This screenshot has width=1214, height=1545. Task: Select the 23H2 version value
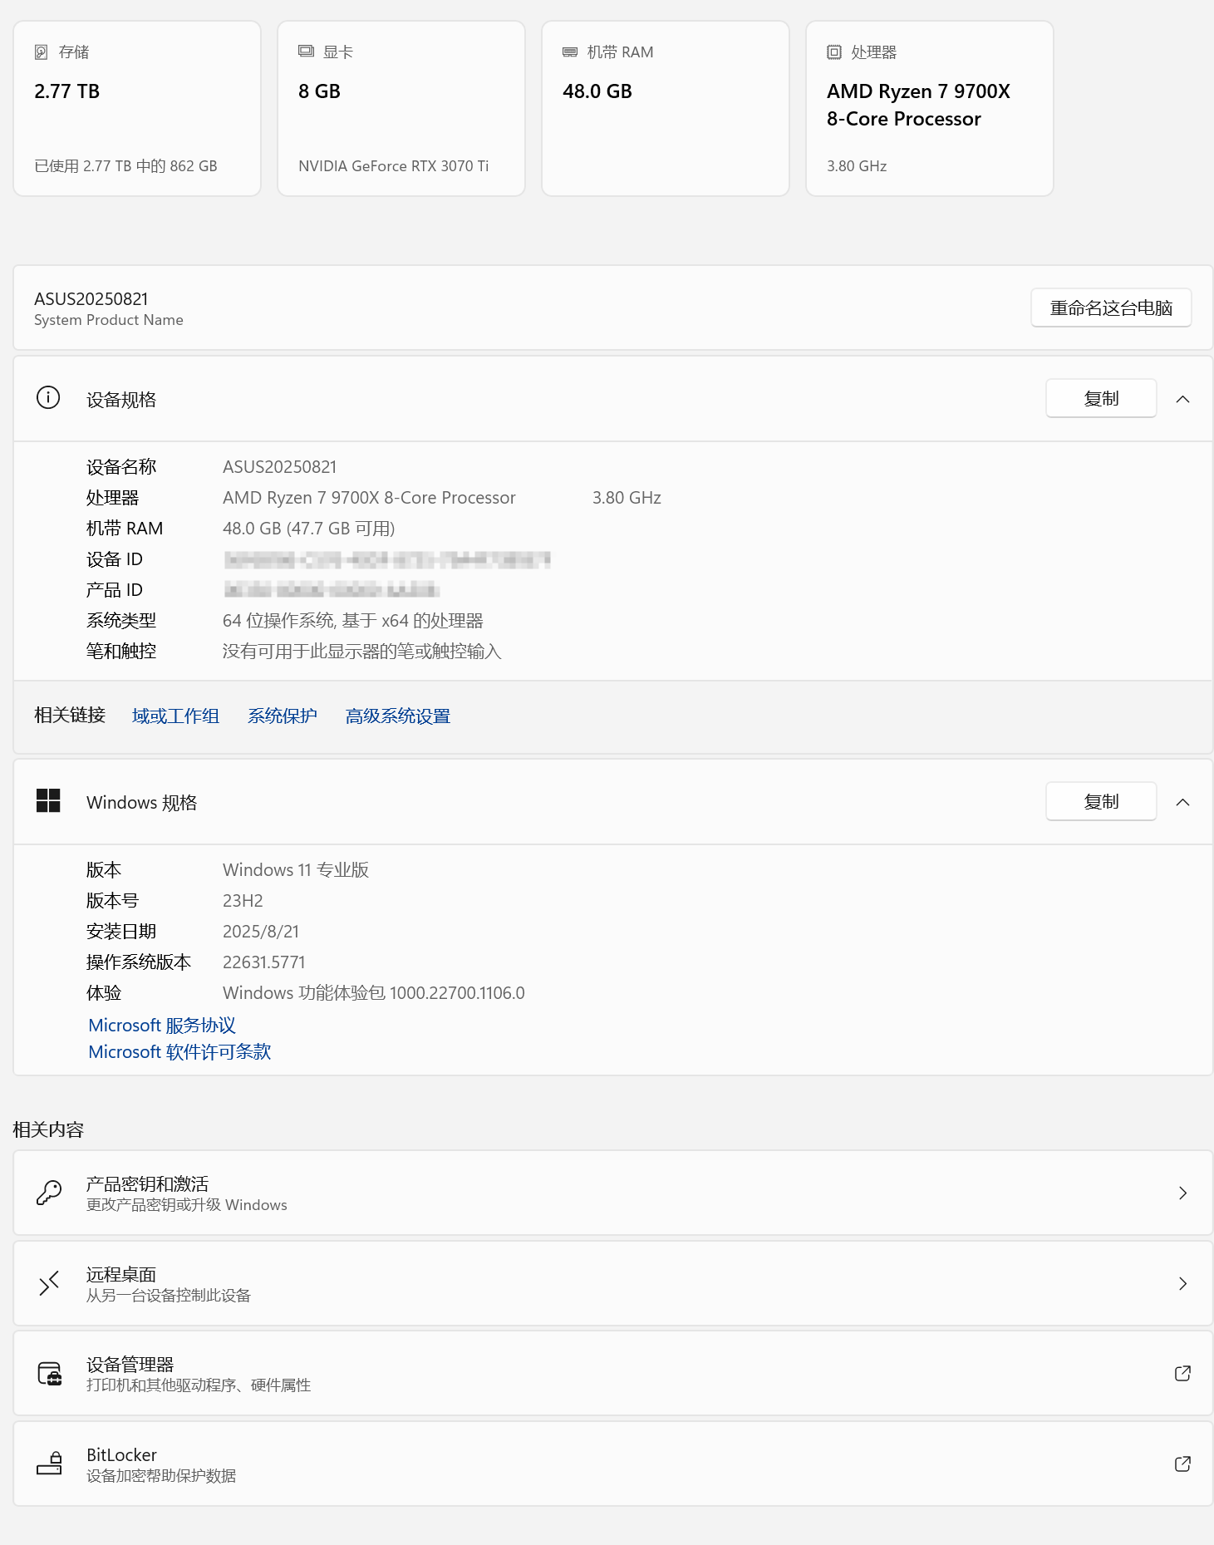tap(243, 901)
